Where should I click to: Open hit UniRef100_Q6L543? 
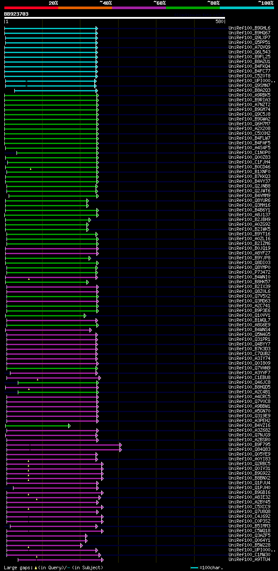coord(249,52)
